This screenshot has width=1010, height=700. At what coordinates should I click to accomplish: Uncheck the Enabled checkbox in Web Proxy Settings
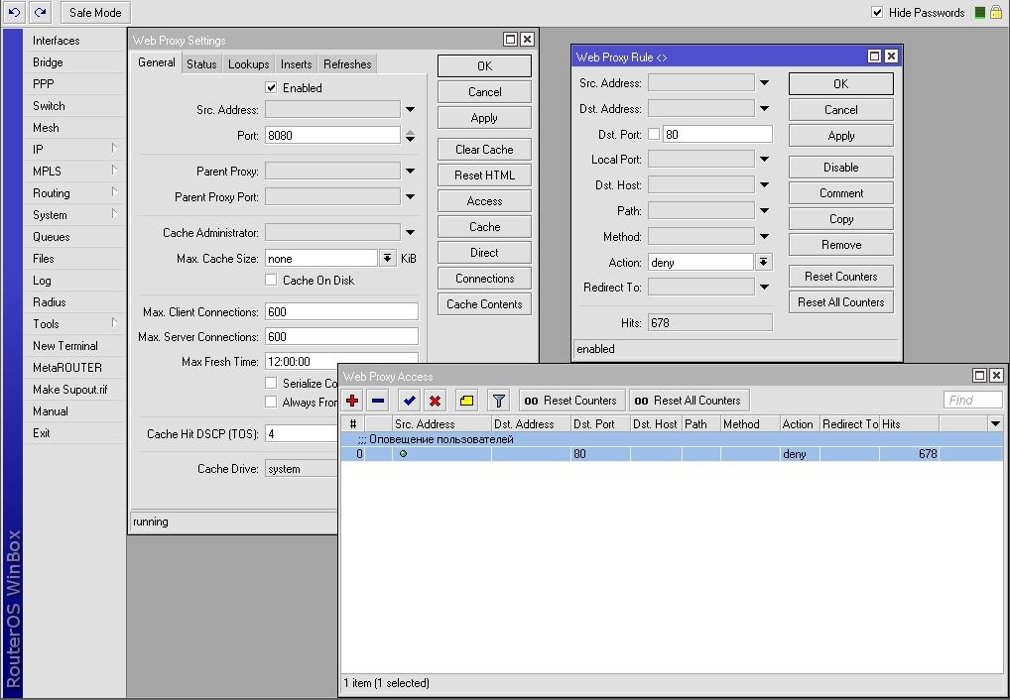coord(271,88)
